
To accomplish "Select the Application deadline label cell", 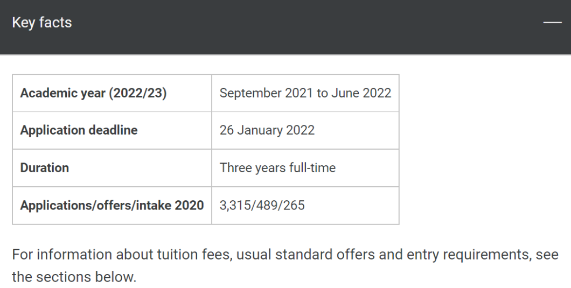I will pos(112,130).
